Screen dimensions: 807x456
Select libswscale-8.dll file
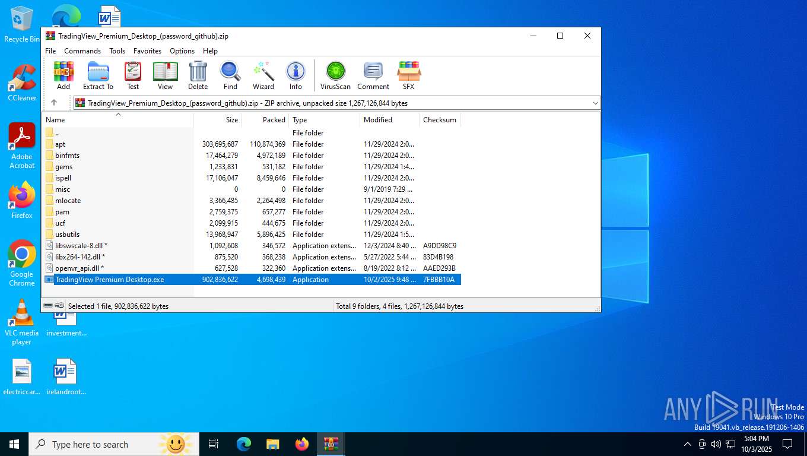click(252, 246)
